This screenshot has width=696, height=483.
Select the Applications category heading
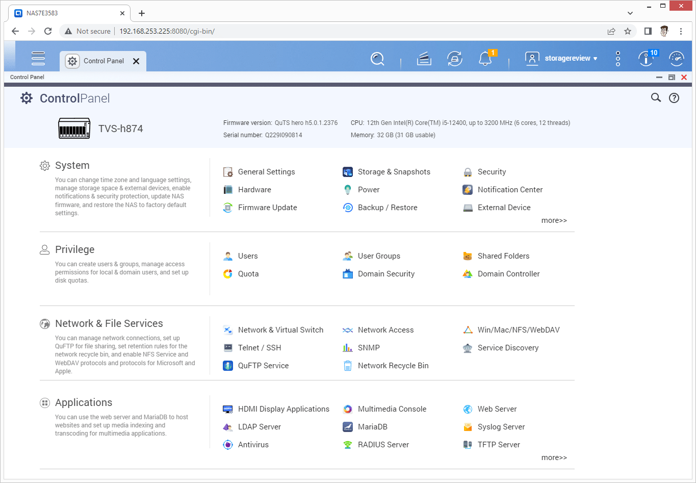click(84, 402)
